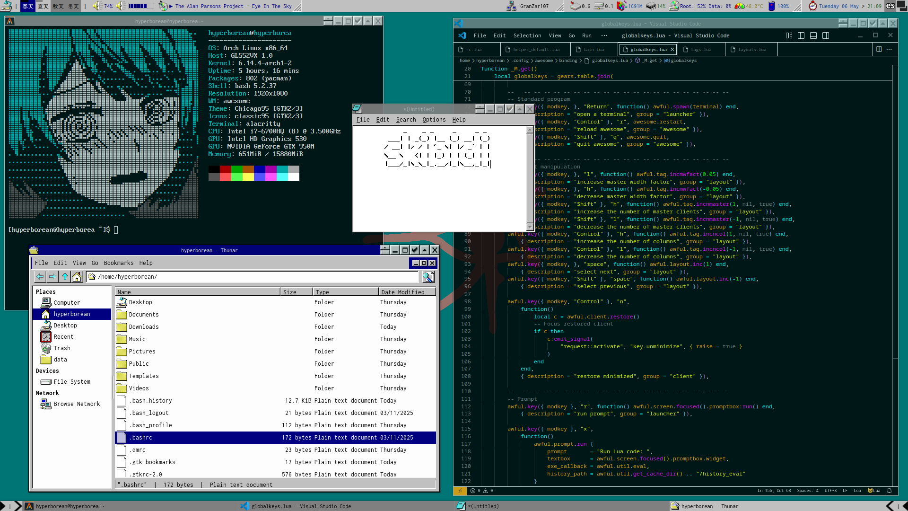Open VS Code editor More Actions menu
Image resolution: width=908 pixels, height=511 pixels.
889,49
